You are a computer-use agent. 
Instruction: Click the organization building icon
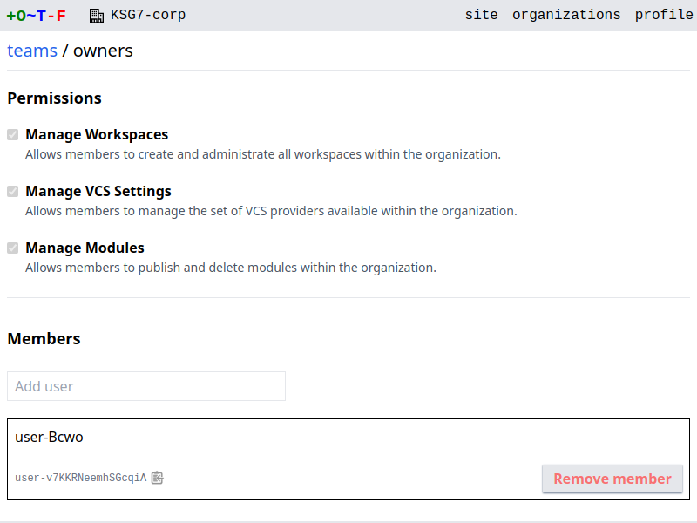click(x=97, y=15)
